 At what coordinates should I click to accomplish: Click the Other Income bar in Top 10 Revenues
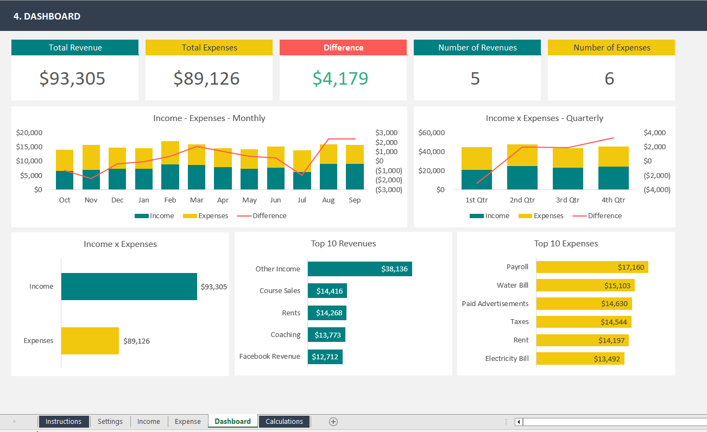[360, 269]
